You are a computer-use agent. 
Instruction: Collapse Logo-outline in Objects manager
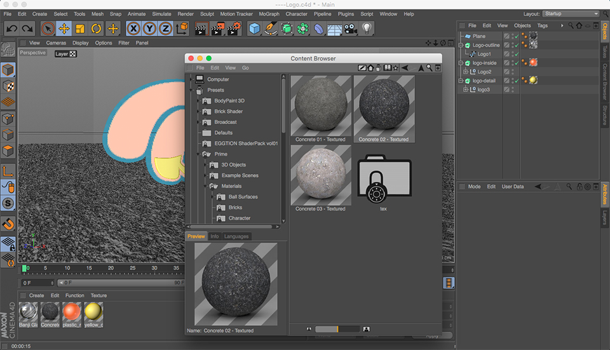coord(461,45)
